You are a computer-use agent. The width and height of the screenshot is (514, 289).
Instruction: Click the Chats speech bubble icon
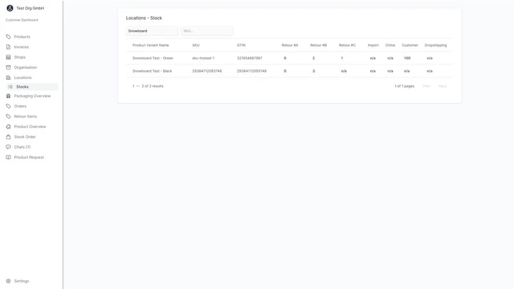click(x=8, y=147)
